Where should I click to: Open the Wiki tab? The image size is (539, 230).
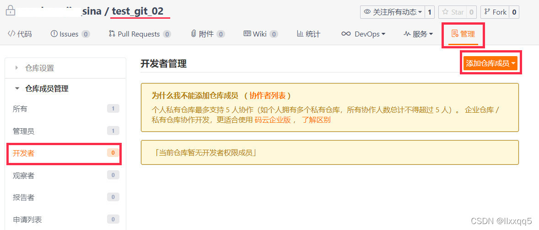pos(260,34)
